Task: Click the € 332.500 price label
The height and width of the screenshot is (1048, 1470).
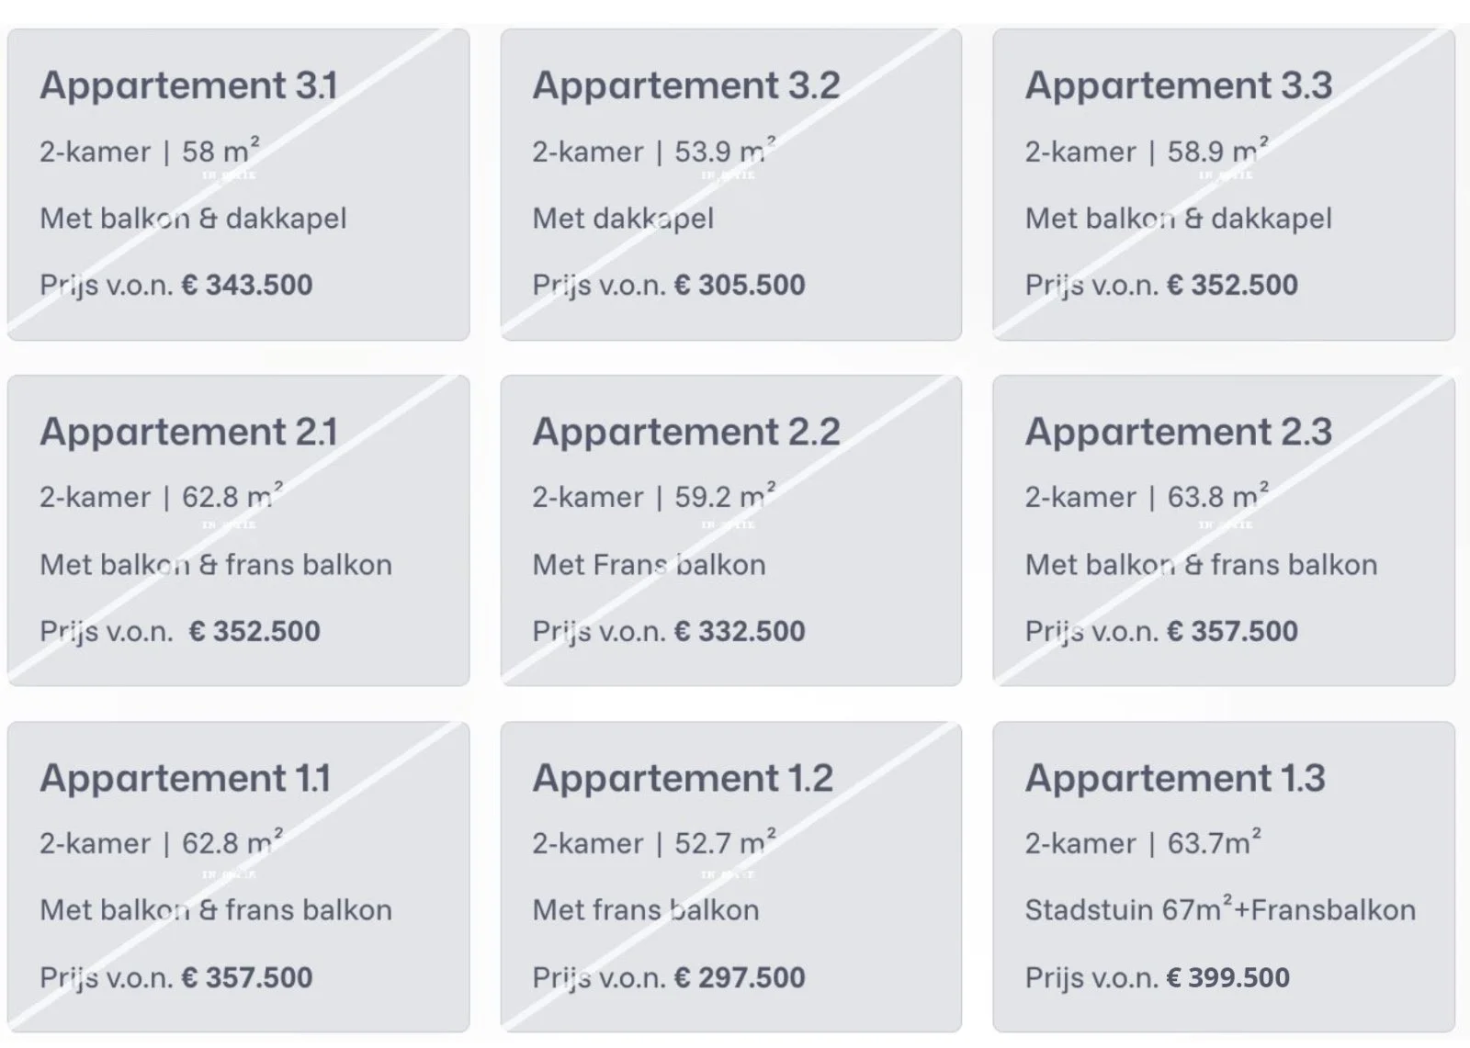Action: click(x=740, y=631)
